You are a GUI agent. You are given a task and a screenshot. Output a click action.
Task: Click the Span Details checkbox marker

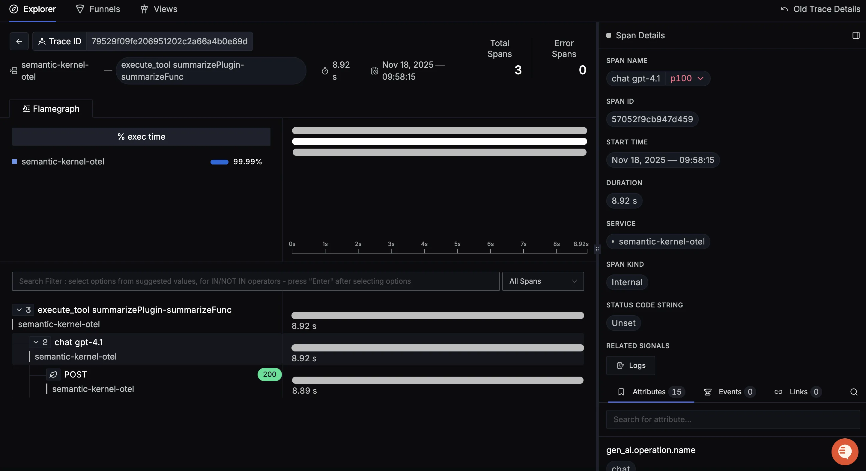click(608, 35)
